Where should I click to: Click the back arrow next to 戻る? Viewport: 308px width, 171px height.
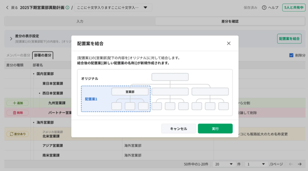tap(7, 8)
